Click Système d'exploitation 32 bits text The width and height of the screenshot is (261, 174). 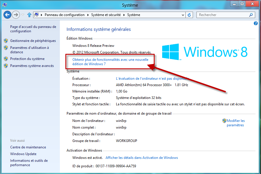coord(138,98)
